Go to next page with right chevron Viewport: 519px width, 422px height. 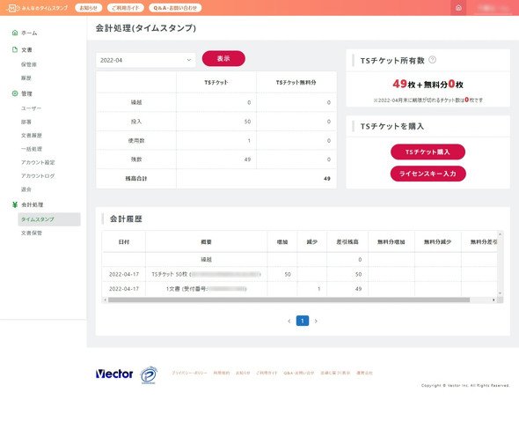316,321
